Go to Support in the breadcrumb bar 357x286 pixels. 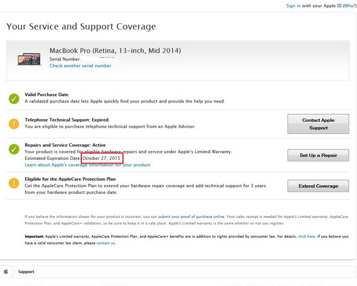(x=26, y=272)
